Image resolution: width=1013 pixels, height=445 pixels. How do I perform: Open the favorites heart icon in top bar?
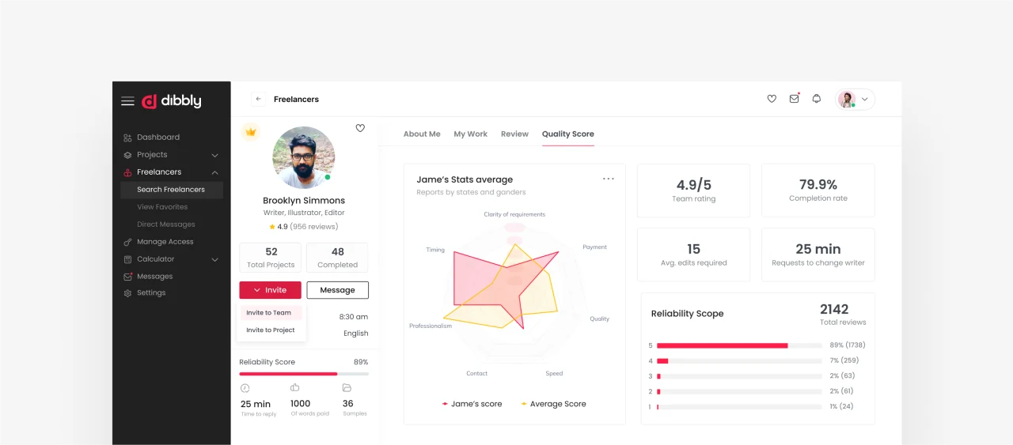coord(772,99)
